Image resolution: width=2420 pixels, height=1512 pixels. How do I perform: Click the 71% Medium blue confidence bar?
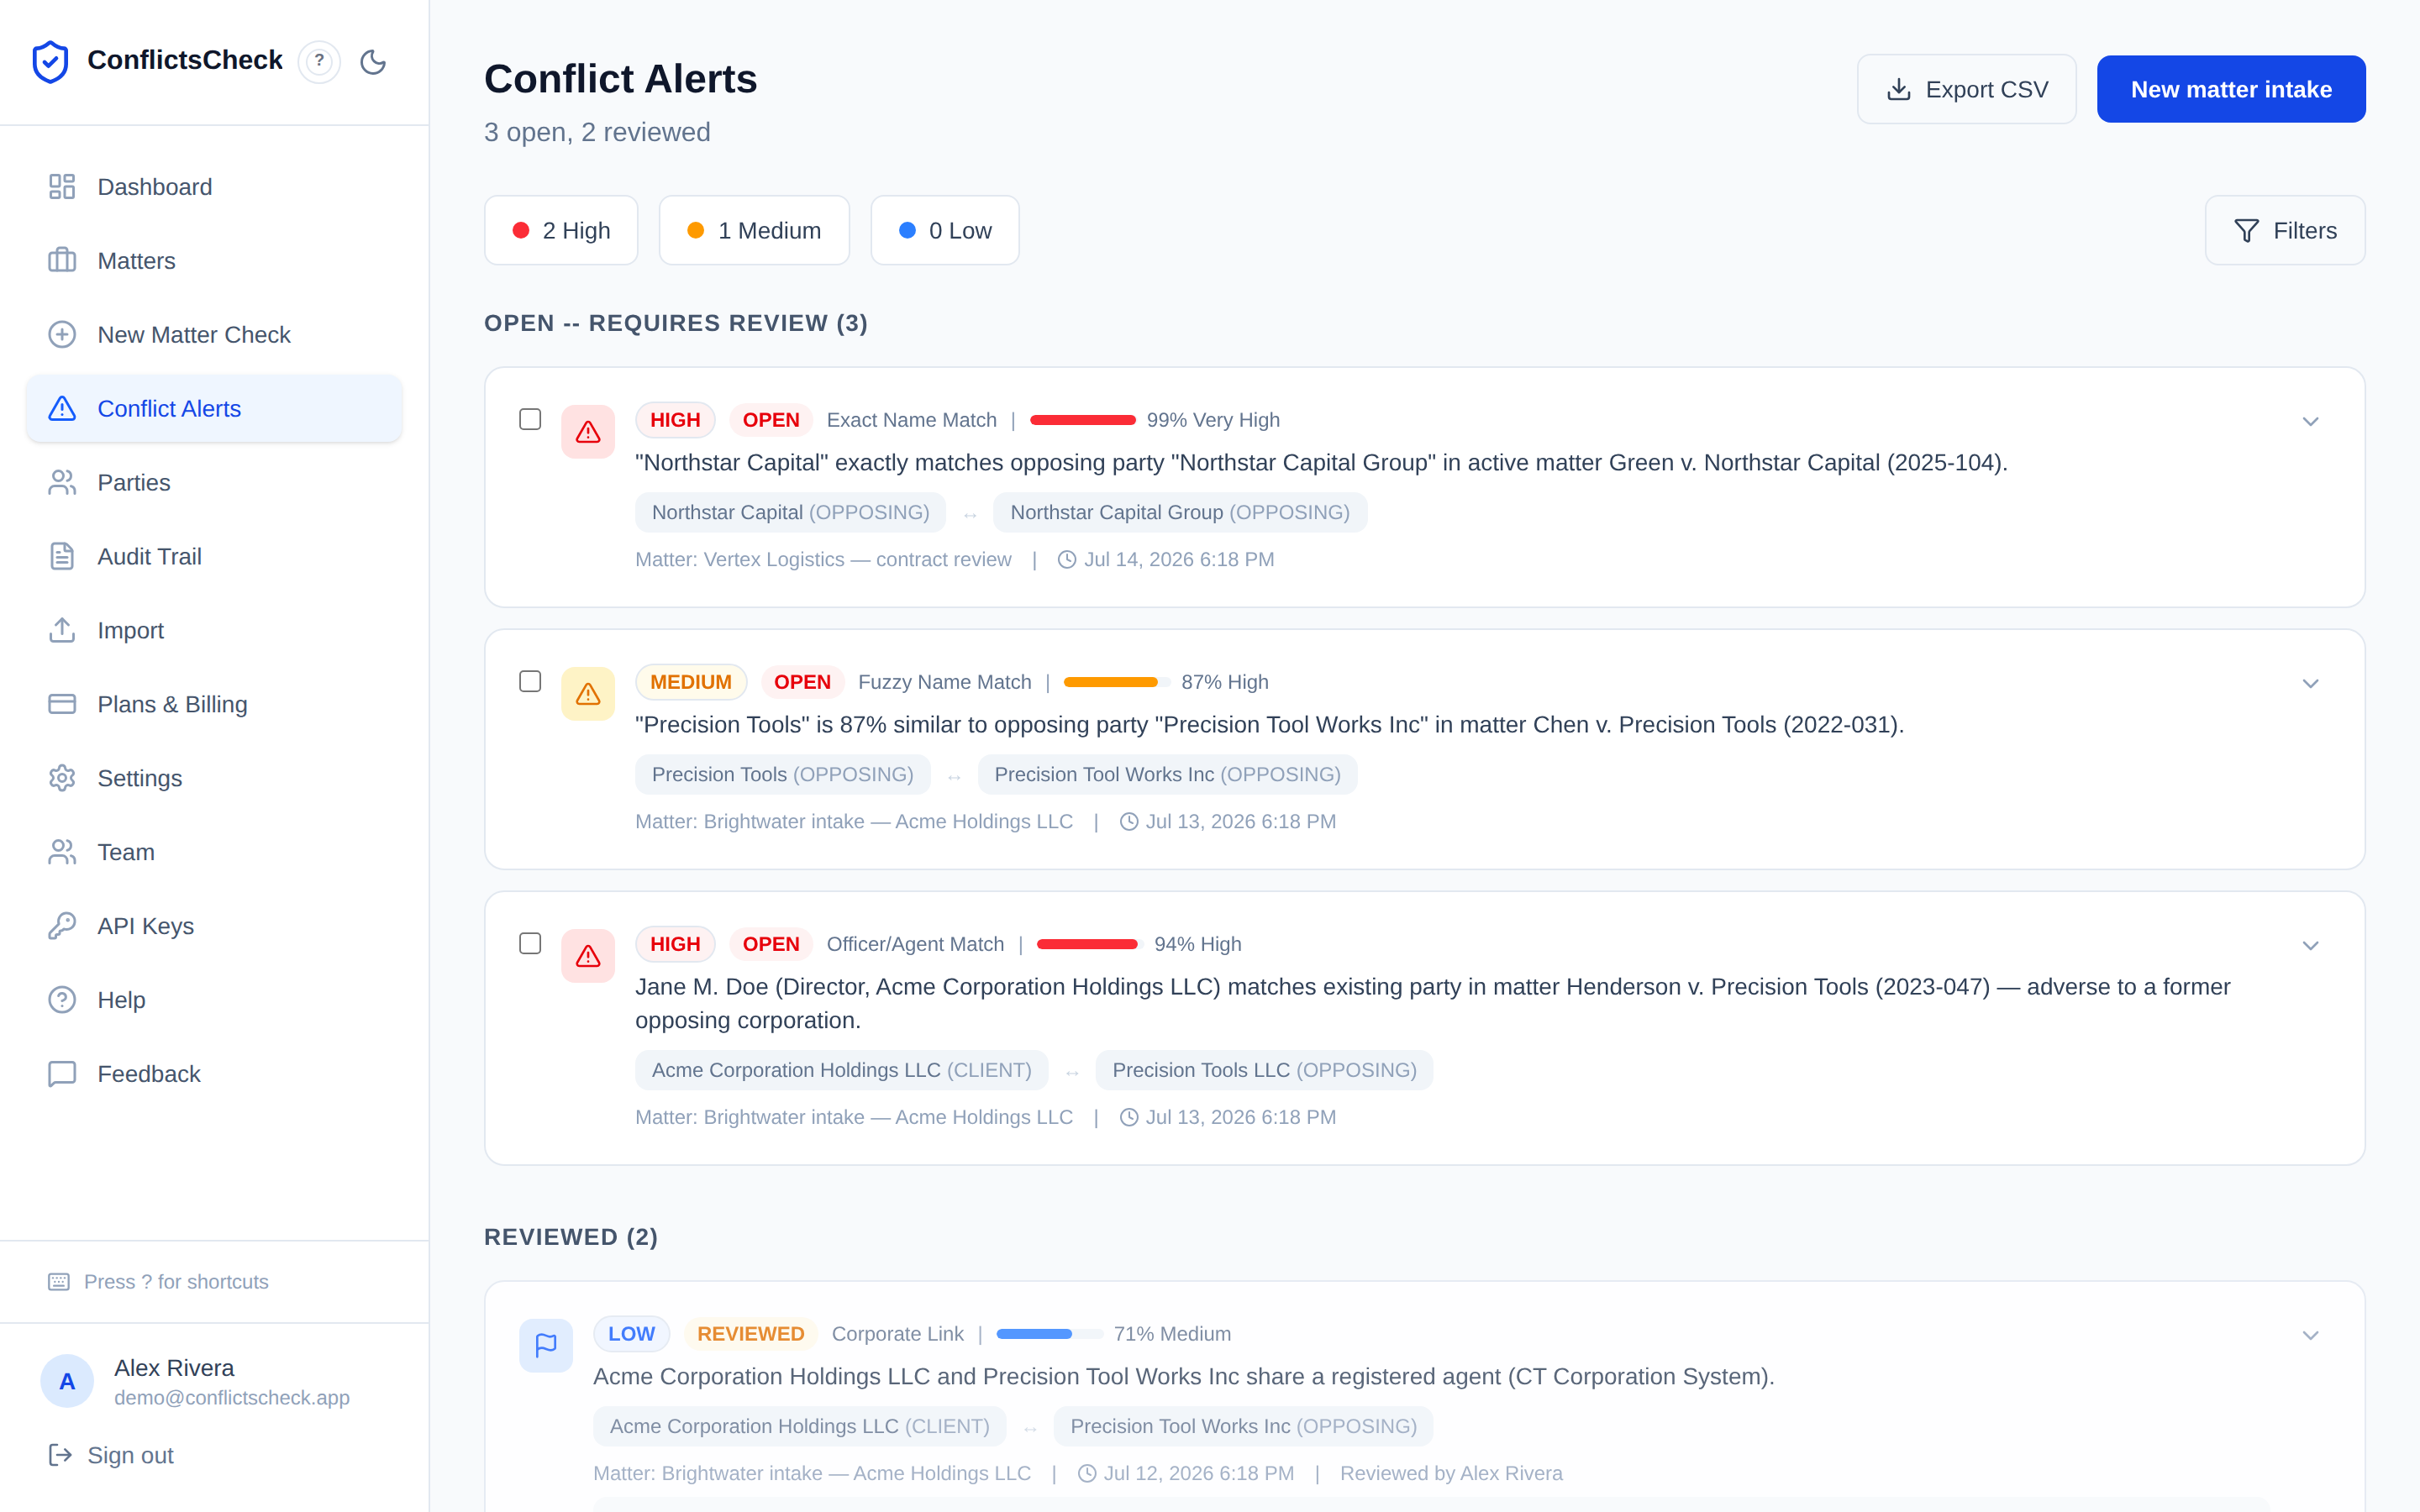[x=1049, y=1334]
